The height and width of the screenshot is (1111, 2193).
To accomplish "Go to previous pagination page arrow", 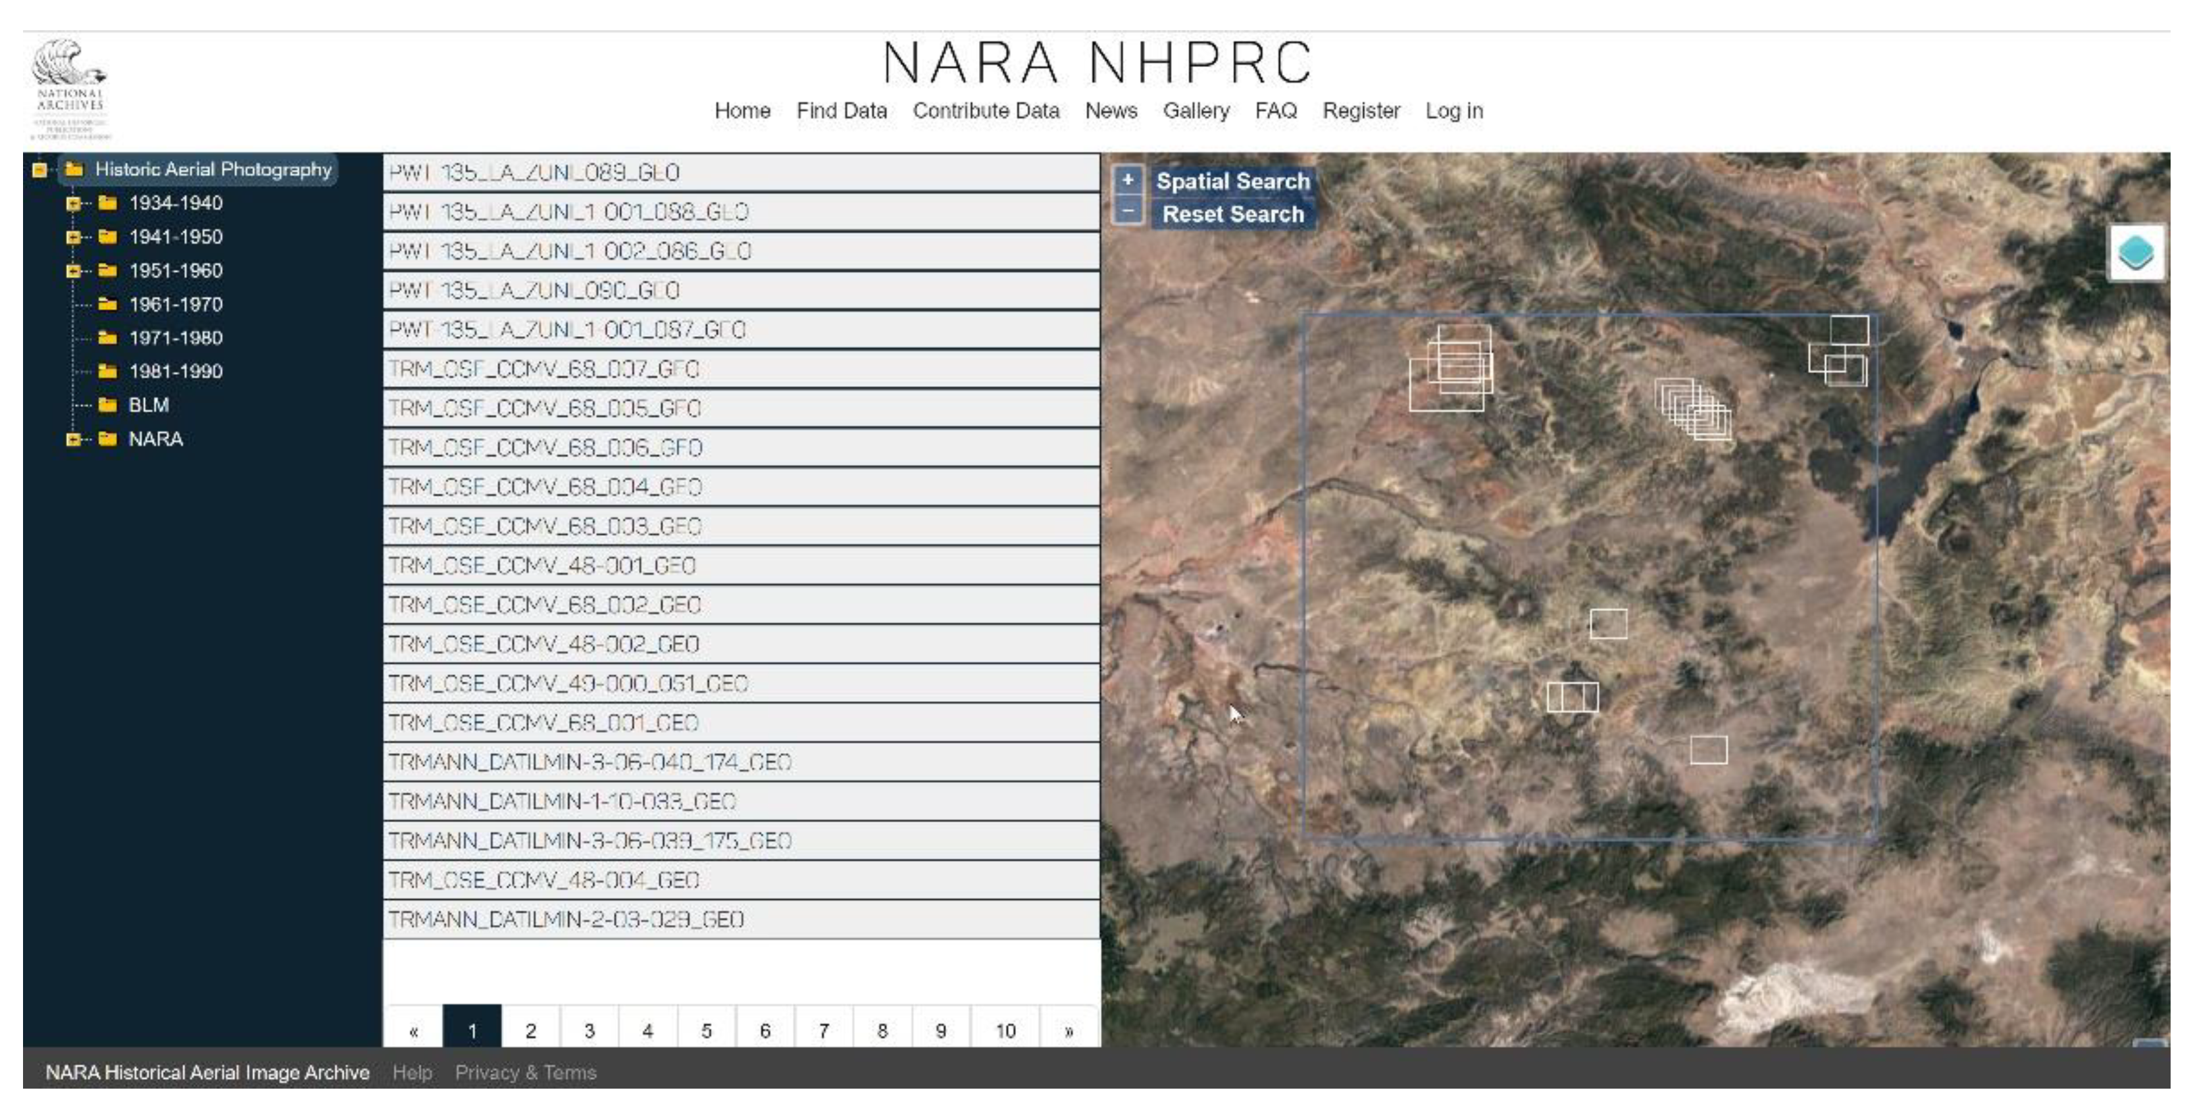I will pyautogui.click(x=414, y=1031).
